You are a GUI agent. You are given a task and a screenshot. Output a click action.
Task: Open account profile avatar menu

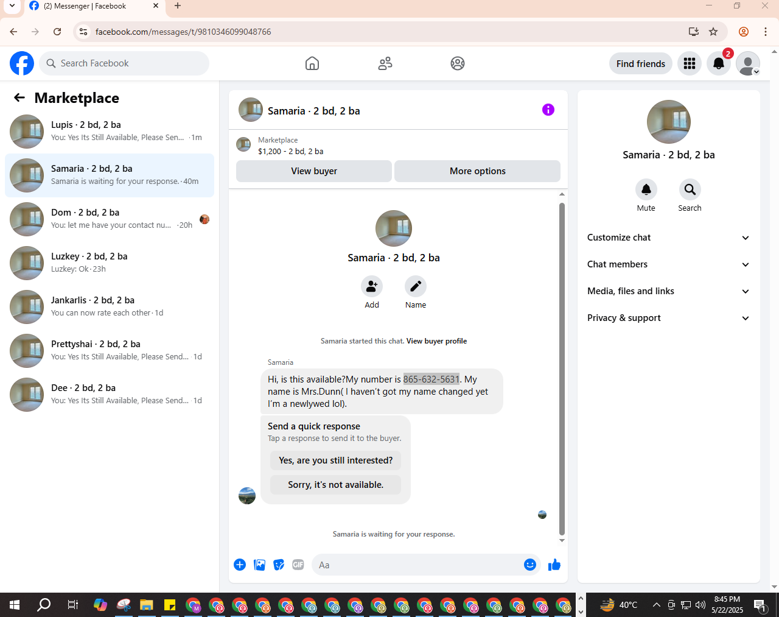(x=748, y=63)
